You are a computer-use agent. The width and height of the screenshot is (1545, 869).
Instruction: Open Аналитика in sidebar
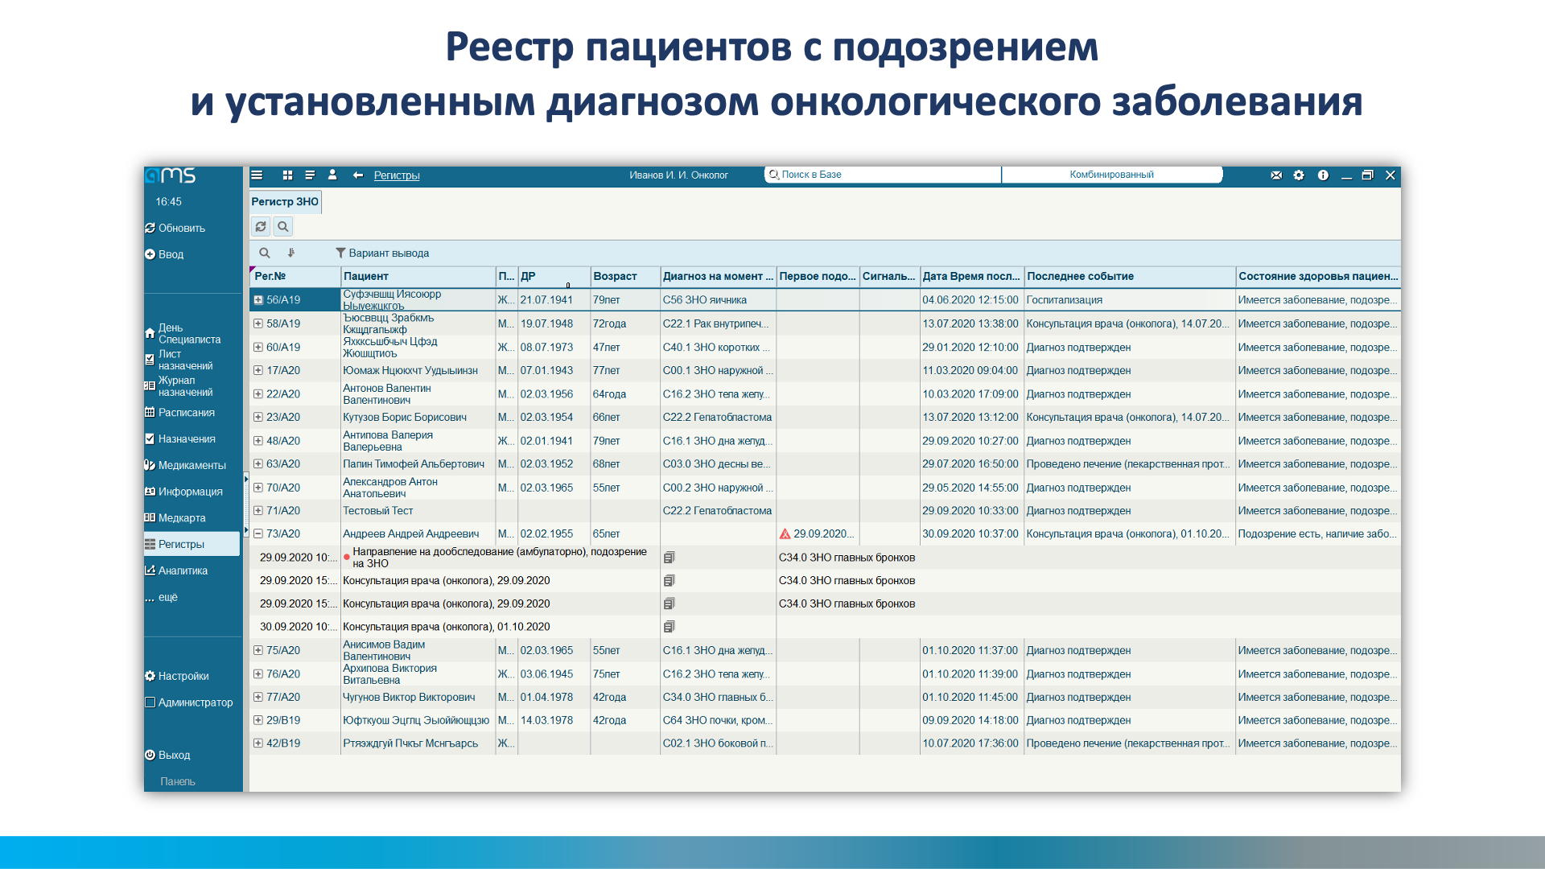(x=176, y=570)
